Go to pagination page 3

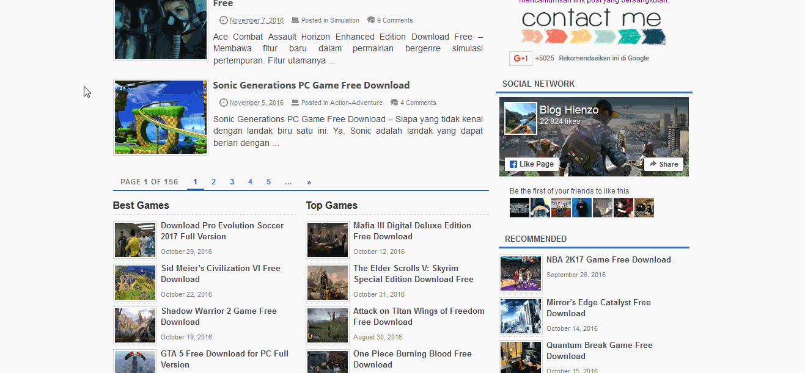232,182
